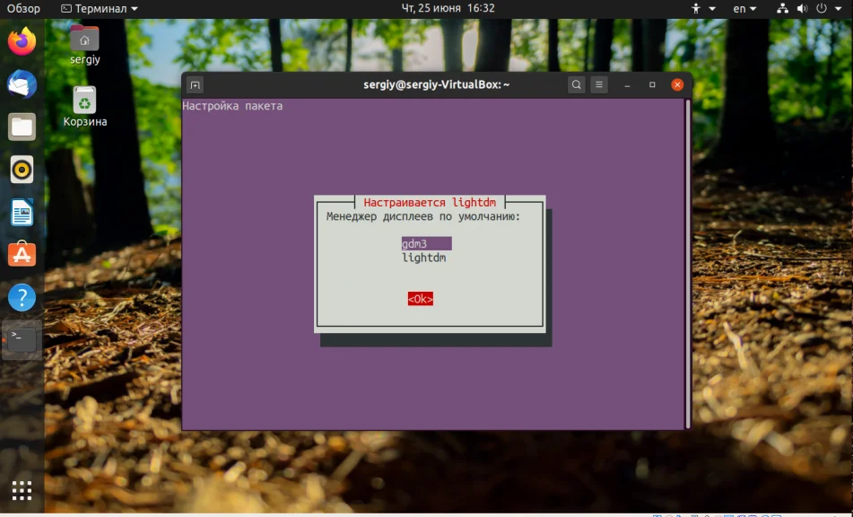Viewport: 853px width, 517px height.
Task: Maximize the terminal window
Action: pyautogui.click(x=652, y=85)
